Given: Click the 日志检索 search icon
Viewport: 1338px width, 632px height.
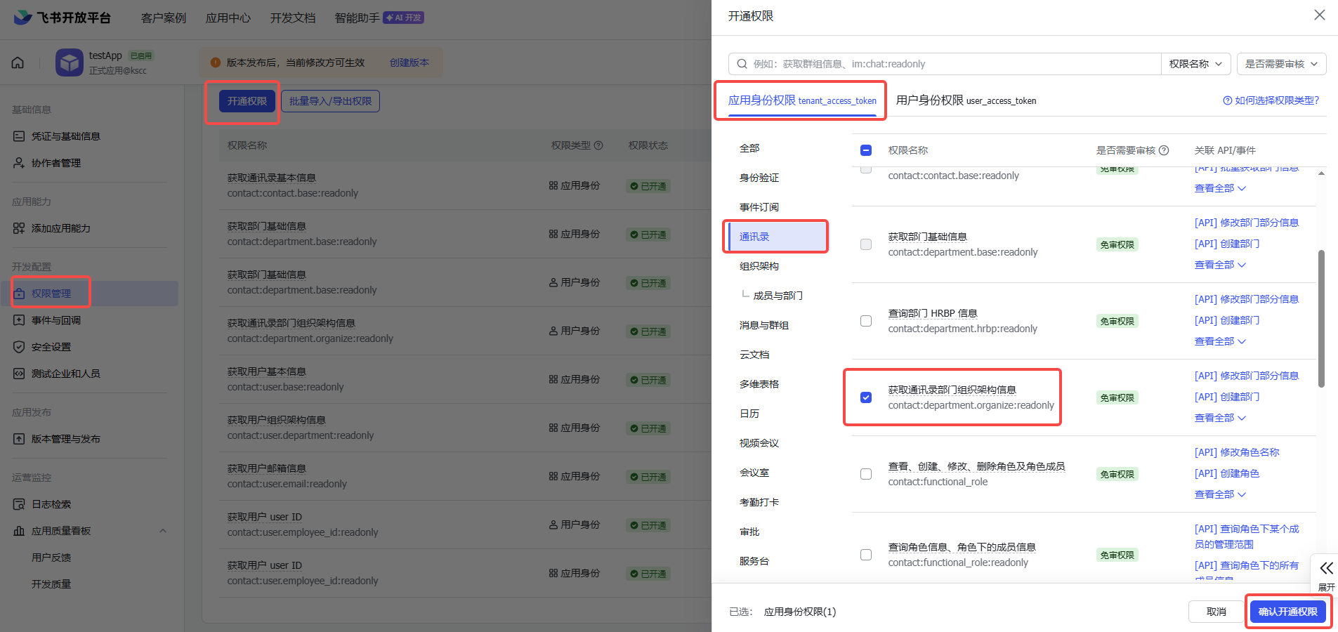Looking at the screenshot, I should (x=19, y=504).
